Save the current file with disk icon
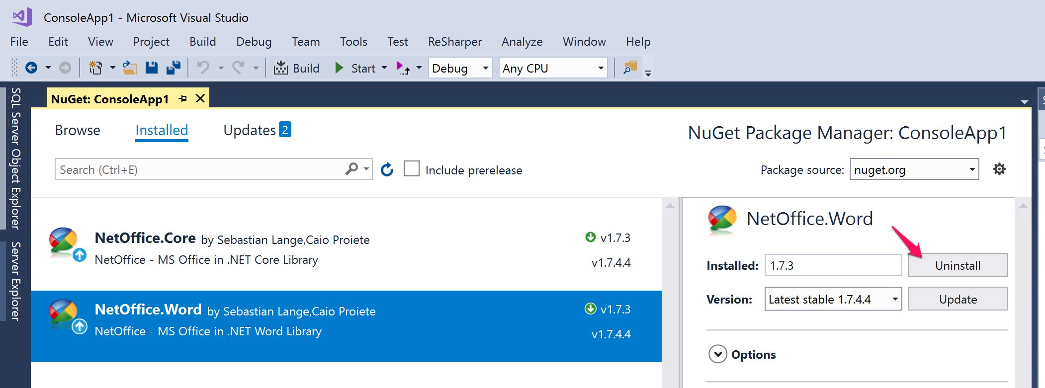 [152, 68]
